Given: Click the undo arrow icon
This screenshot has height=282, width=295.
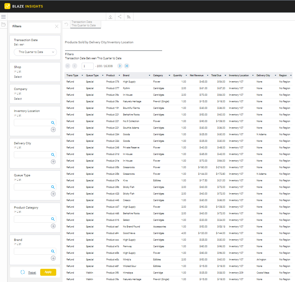Looking at the screenshot, I should (66, 24).
